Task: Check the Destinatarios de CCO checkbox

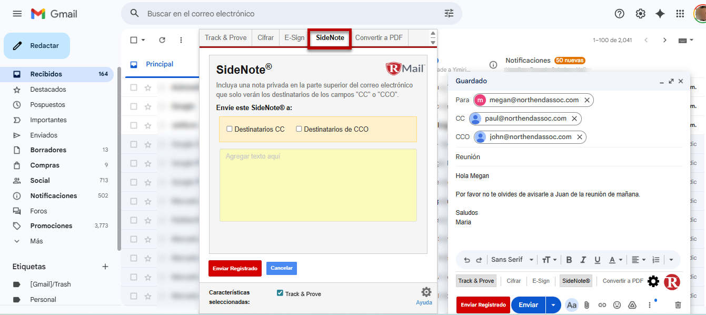Action: (x=299, y=129)
